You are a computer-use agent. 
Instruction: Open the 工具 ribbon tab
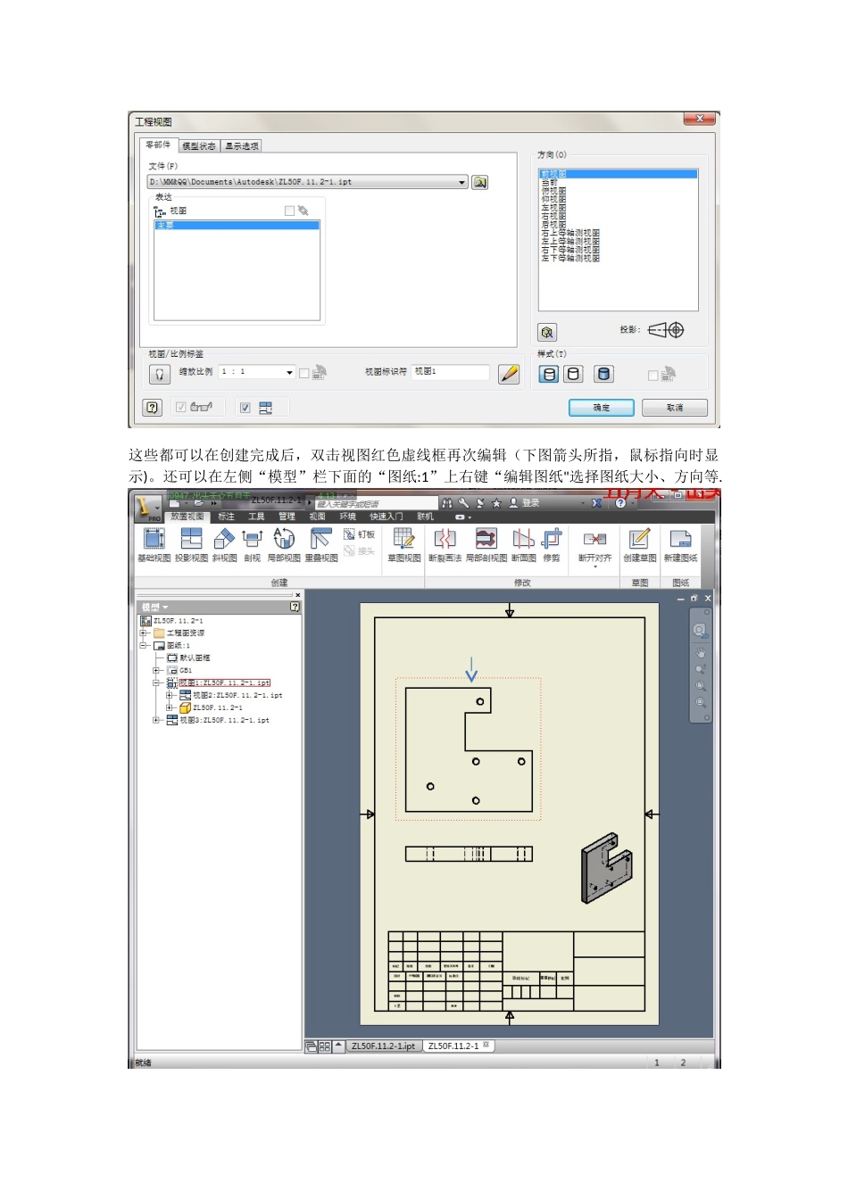[256, 517]
